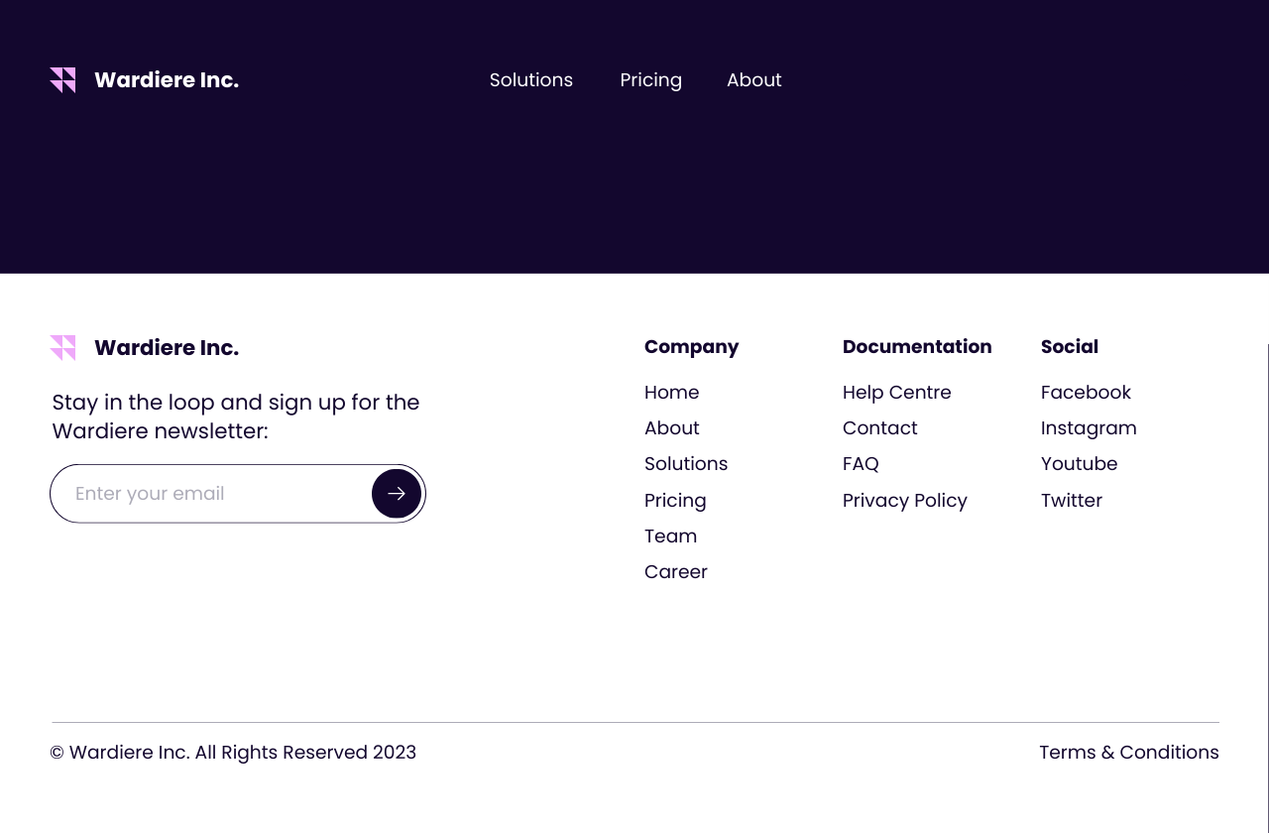This screenshot has width=1269, height=833.
Task: Read the Terms & Conditions link
Action: [1128, 753]
